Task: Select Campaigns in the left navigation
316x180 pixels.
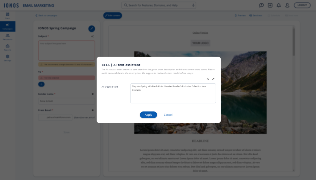Action: click(x=8, y=26)
